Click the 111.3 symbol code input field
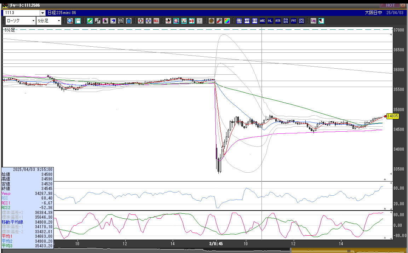408x253 pixels. point(22,13)
